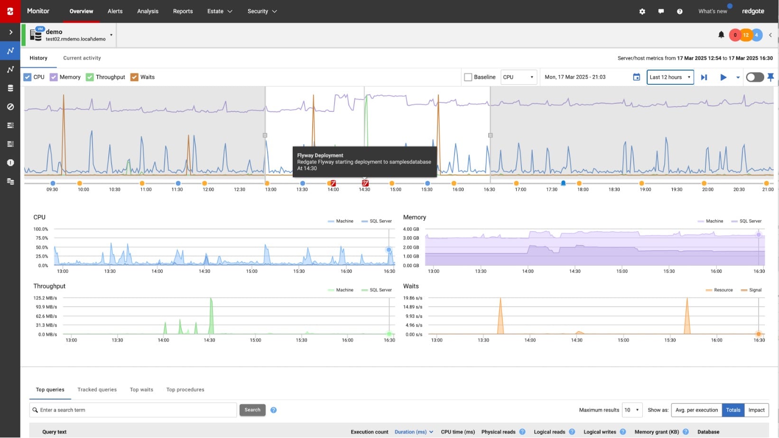
Task: Skip to latest with the step-forward icon
Action: 704,77
